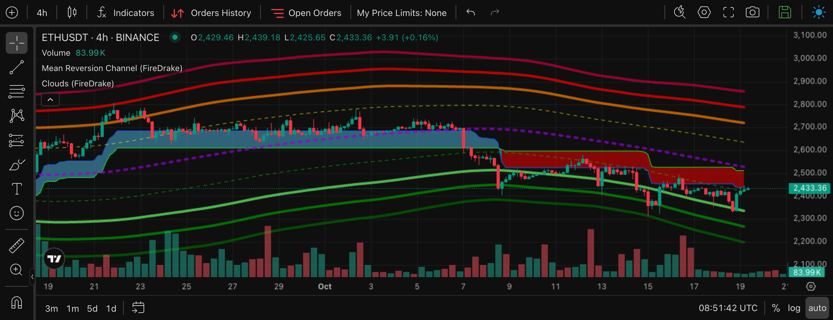This screenshot has width=833, height=320.
Task: Click the green market status dot
Action: click(175, 37)
